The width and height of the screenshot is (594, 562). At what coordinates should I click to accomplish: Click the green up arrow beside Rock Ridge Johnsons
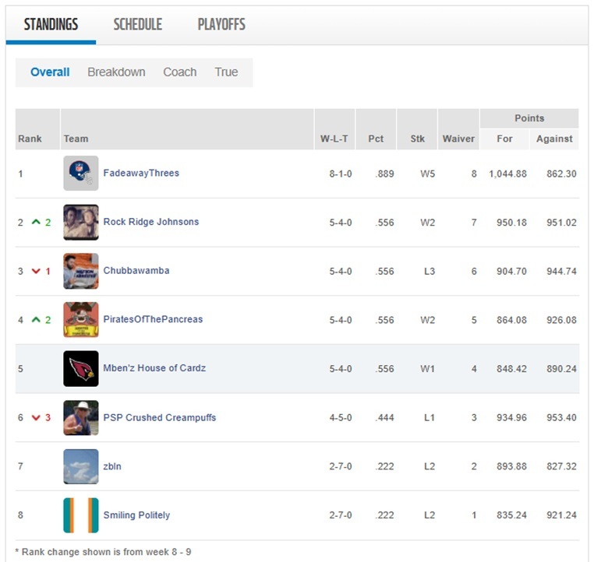click(36, 222)
